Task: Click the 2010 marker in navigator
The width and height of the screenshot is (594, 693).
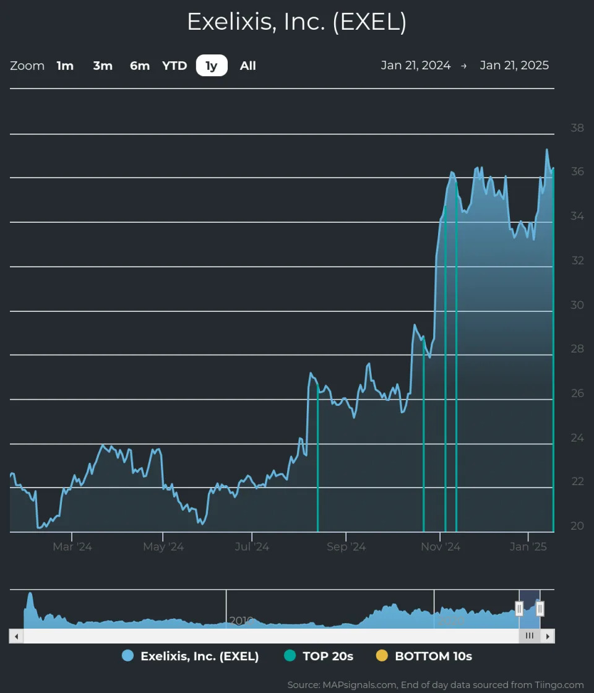Action: (241, 621)
